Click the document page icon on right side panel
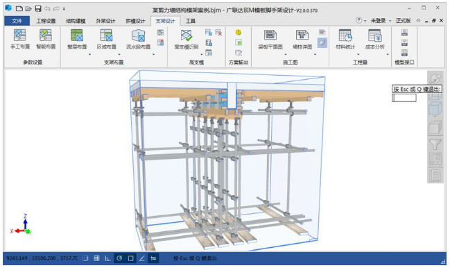 click(x=435, y=176)
